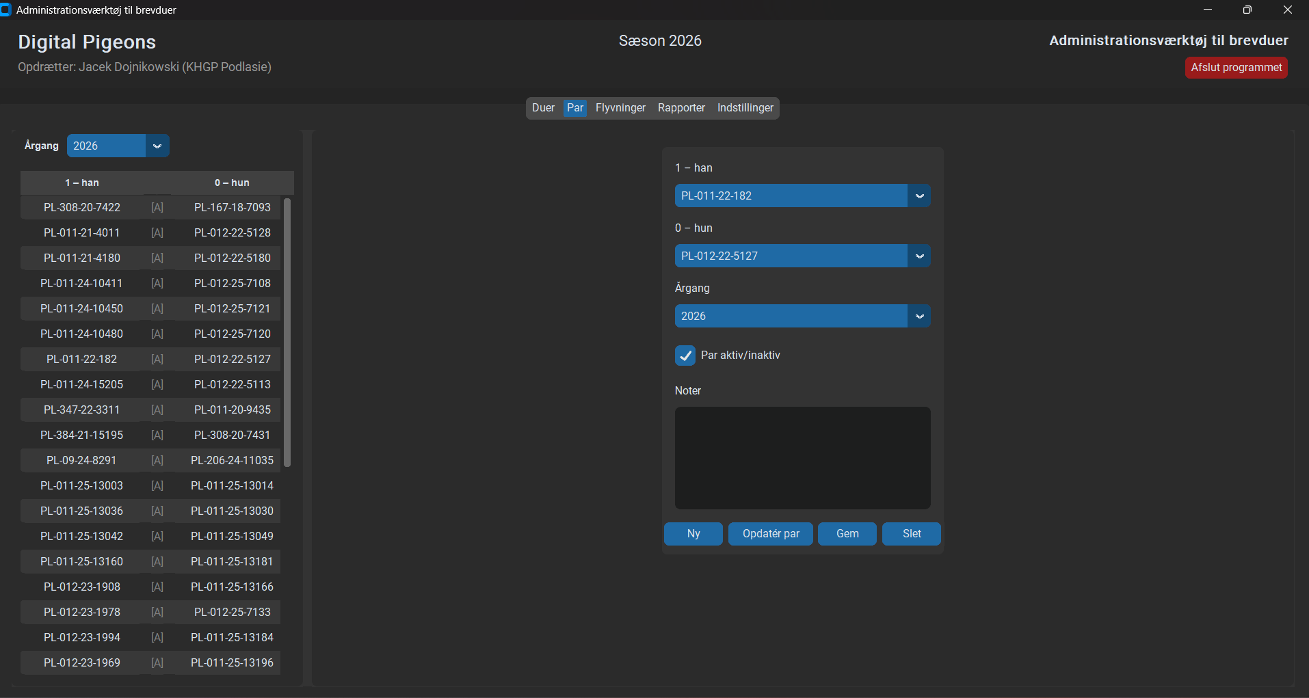Open the Flyvninger tab
1309x698 pixels.
[x=620, y=108]
